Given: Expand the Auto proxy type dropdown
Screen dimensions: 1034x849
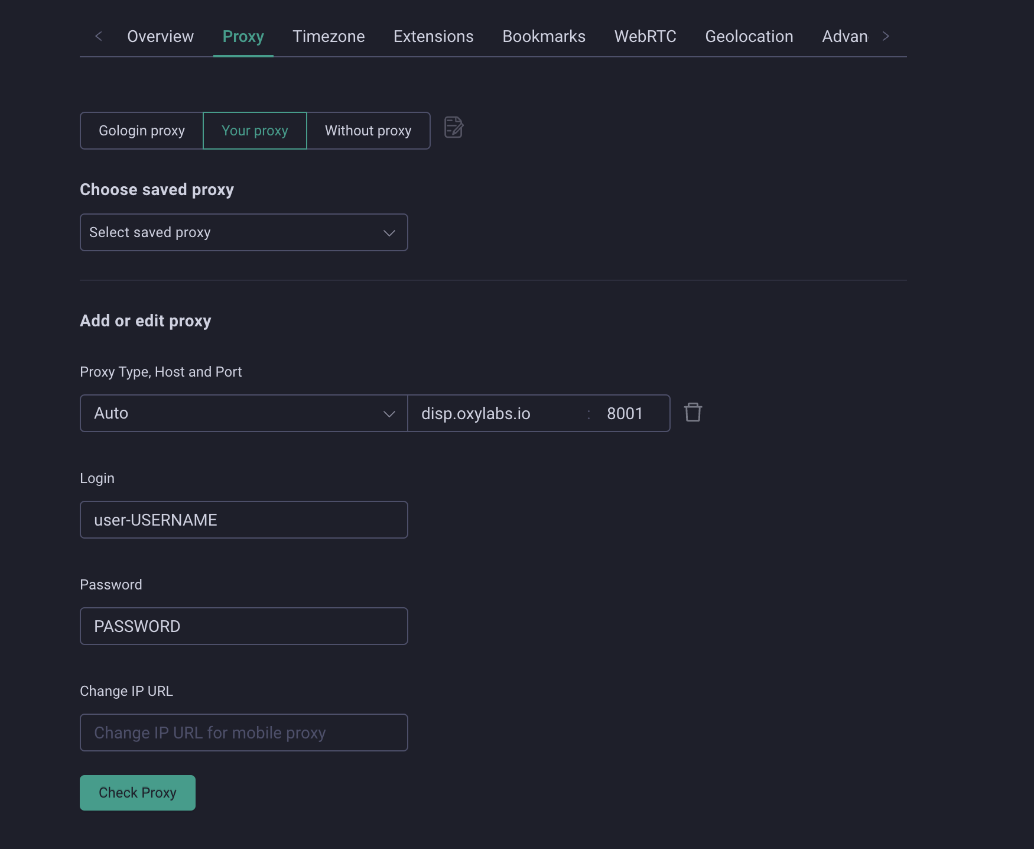Looking at the screenshot, I should [243, 413].
